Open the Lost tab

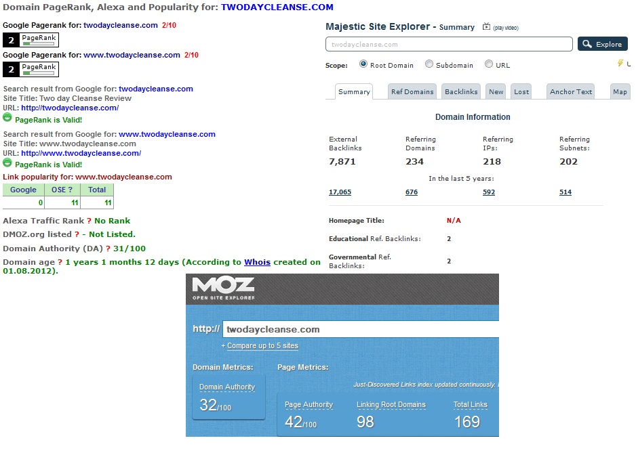point(521,91)
